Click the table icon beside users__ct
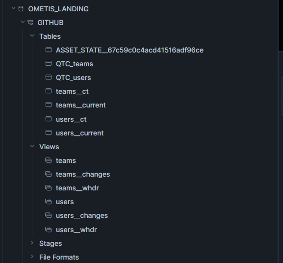The height and width of the screenshot is (263, 283). click(x=49, y=119)
